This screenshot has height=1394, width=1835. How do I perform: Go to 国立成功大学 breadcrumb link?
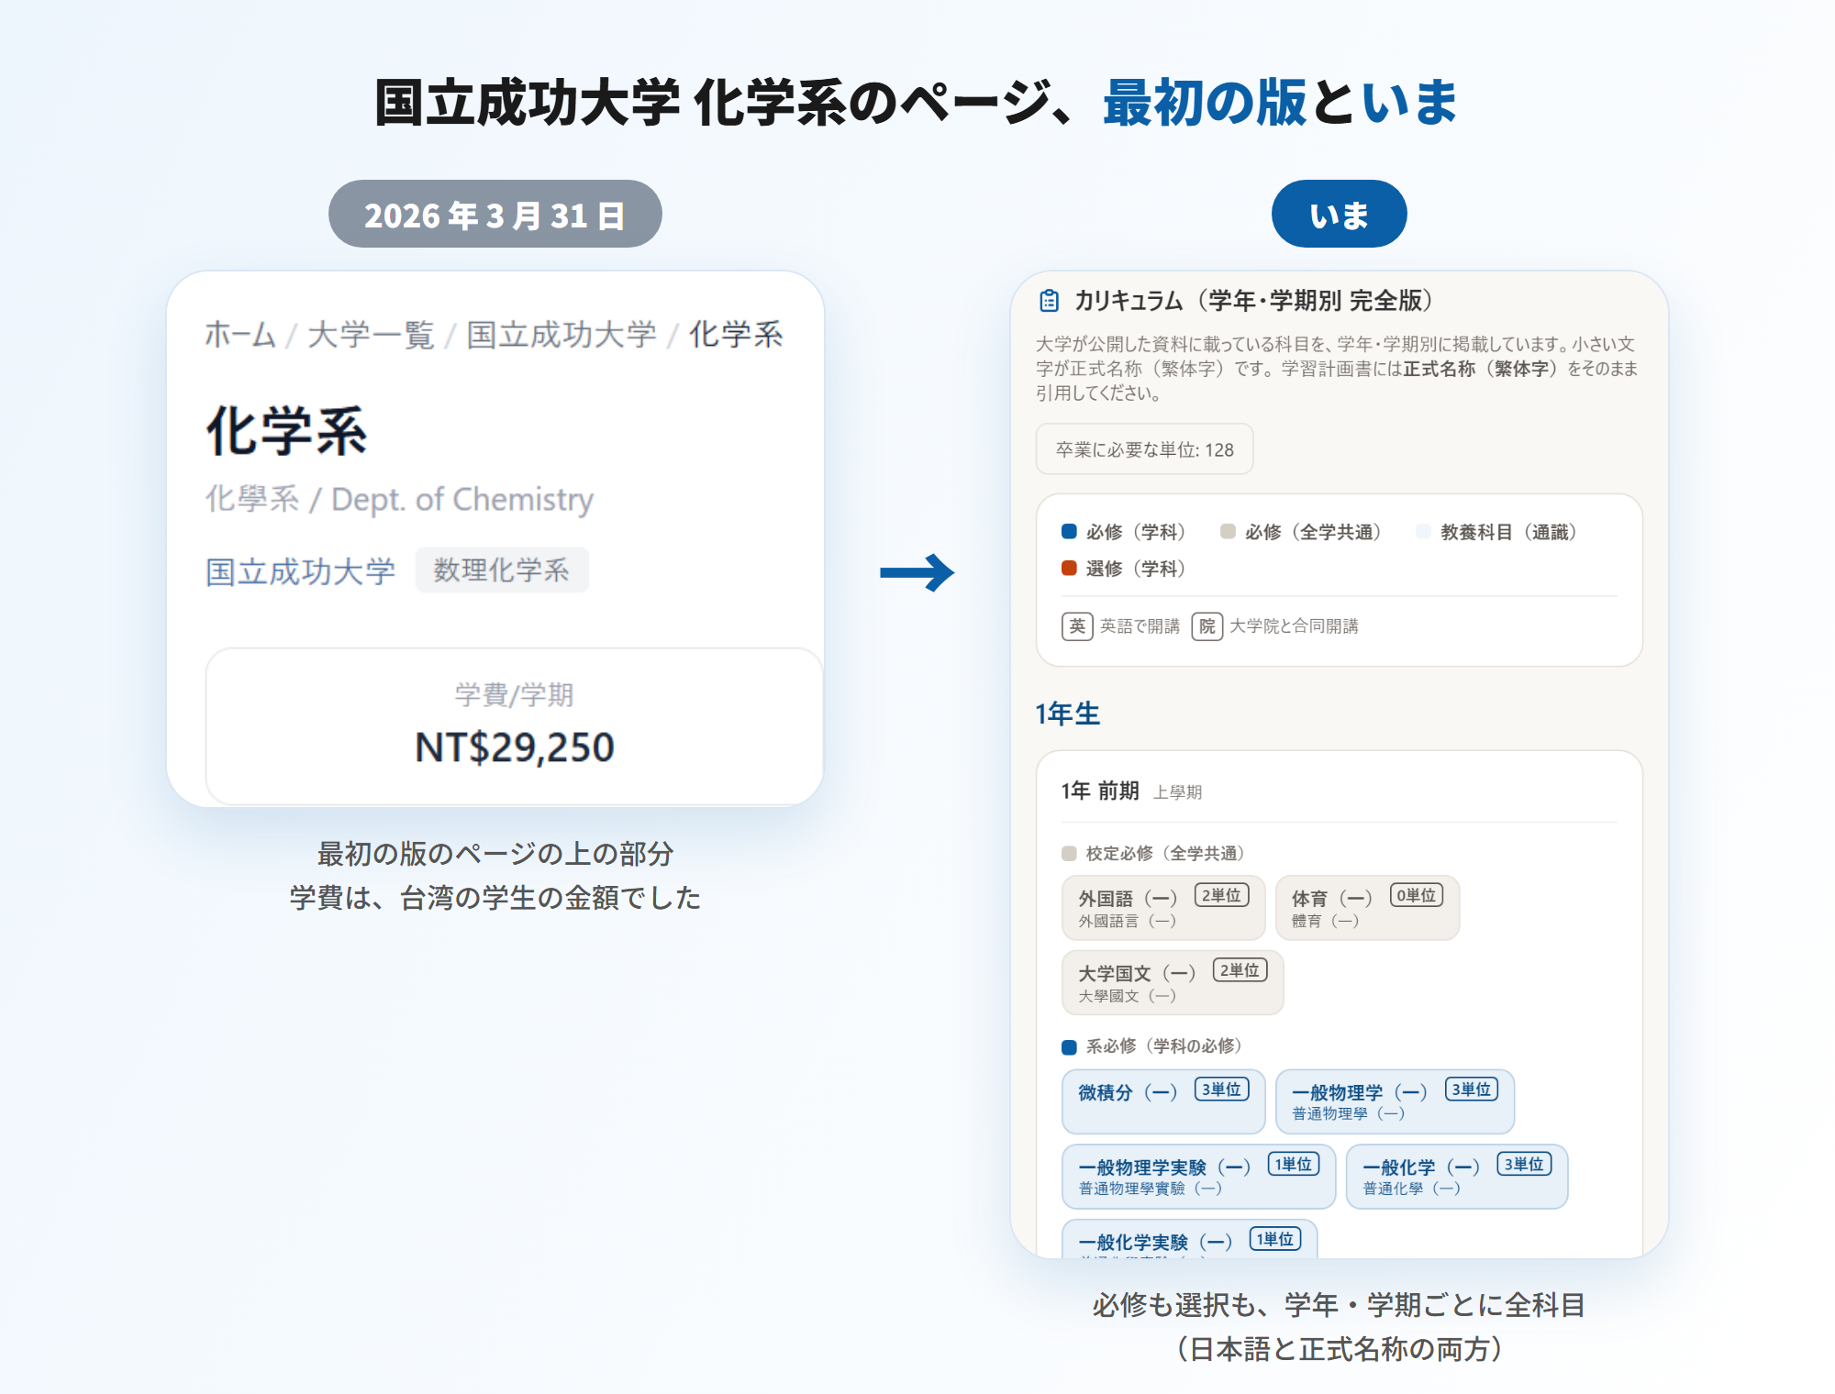562,335
